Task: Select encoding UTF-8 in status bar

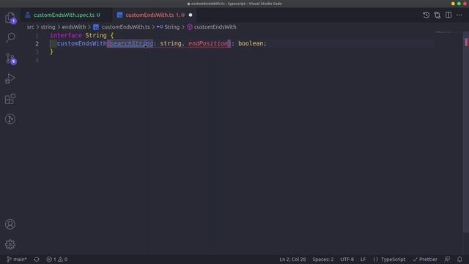Action: click(347, 259)
